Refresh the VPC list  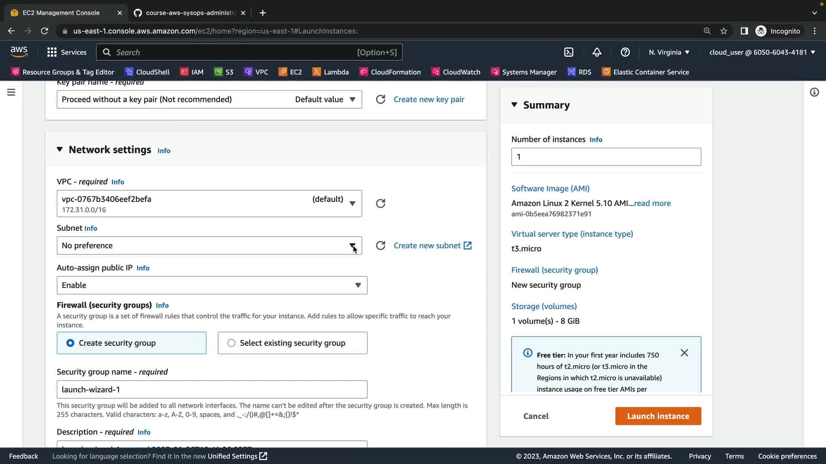[380, 203]
